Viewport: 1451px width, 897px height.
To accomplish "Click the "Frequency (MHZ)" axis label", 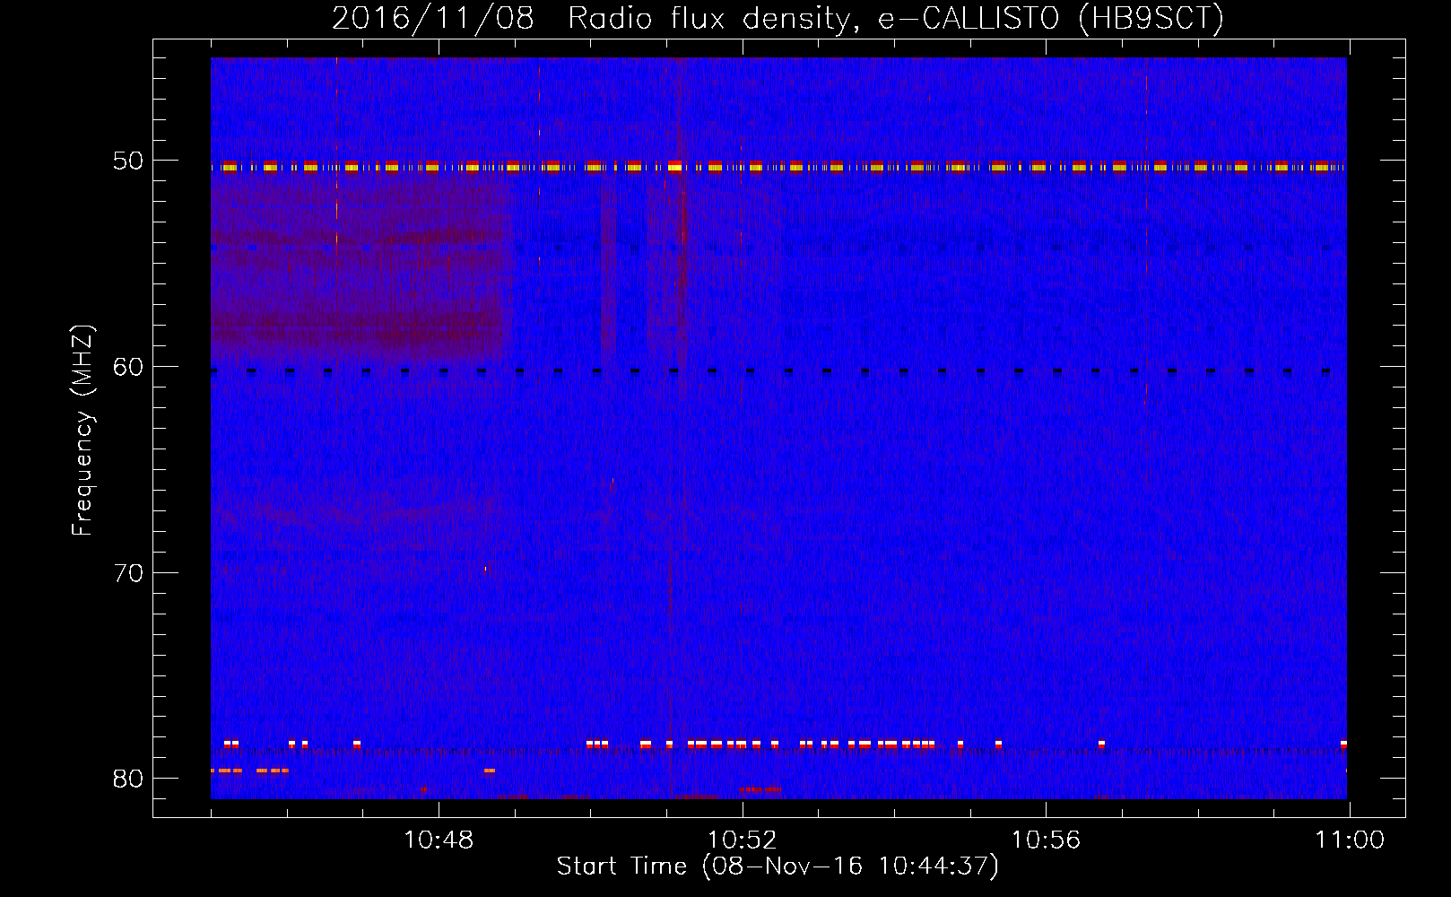I will [83, 431].
